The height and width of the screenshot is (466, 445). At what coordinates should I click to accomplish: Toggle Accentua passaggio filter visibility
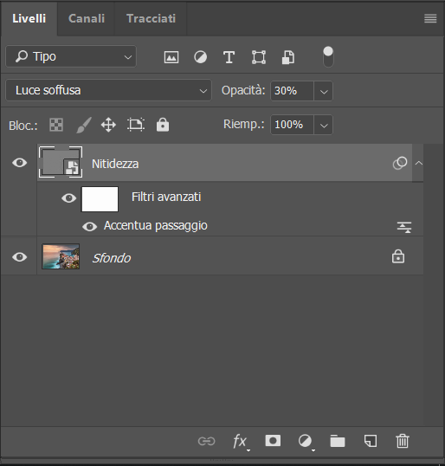(89, 227)
